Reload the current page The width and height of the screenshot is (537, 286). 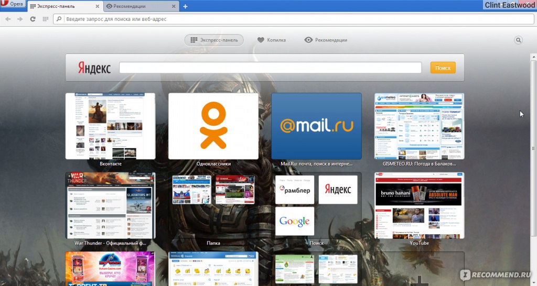tap(33, 19)
